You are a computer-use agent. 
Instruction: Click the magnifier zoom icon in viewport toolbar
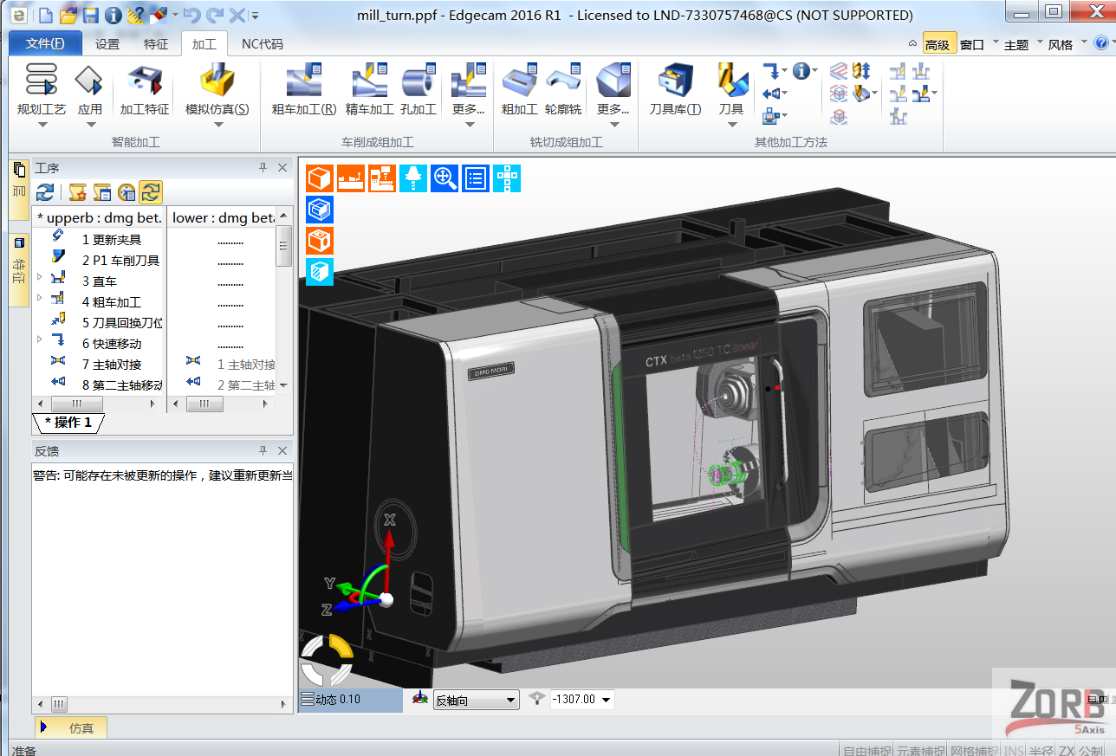click(444, 178)
